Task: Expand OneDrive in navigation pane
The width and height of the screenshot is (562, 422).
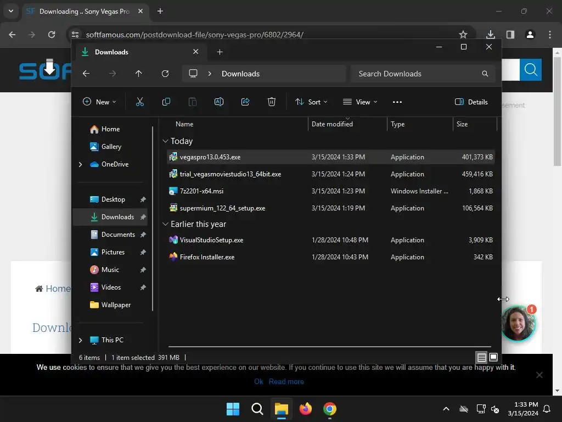Action: [80, 164]
